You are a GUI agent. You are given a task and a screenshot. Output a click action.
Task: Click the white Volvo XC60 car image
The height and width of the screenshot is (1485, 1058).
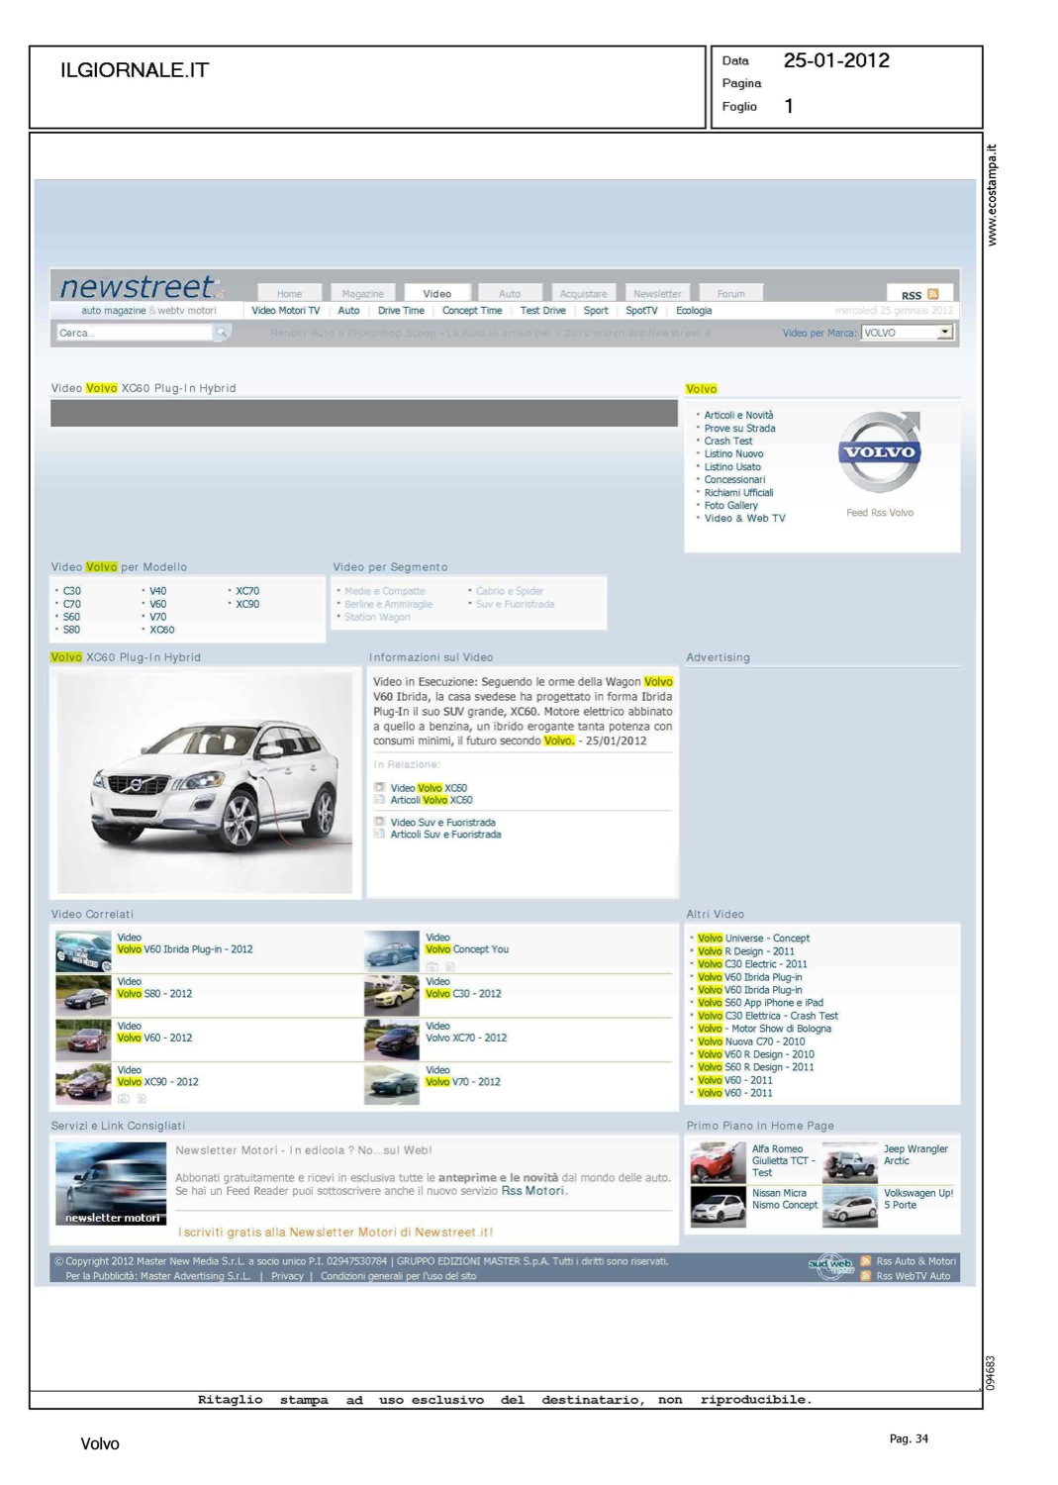point(205,782)
